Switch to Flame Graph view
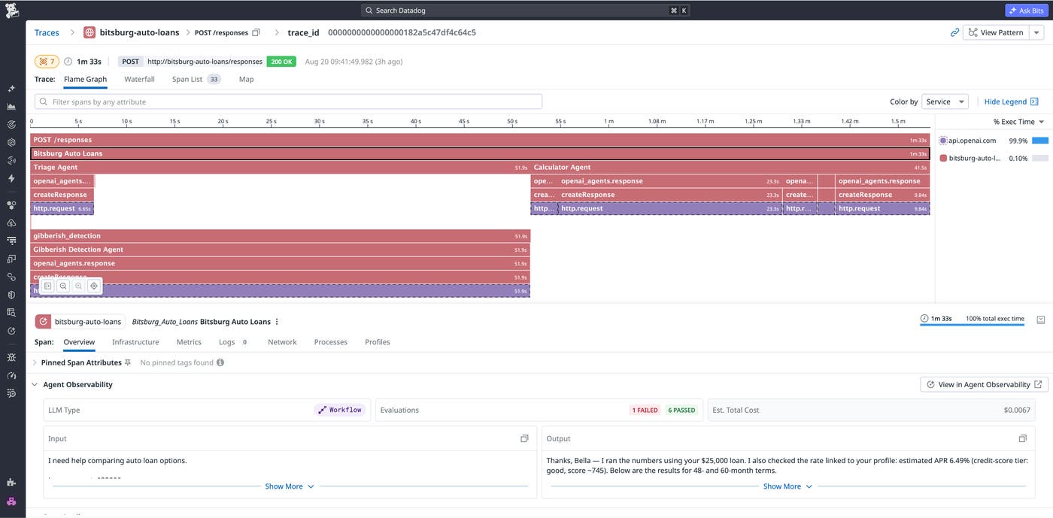The width and height of the screenshot is (1053, 518). click(85, 79)
